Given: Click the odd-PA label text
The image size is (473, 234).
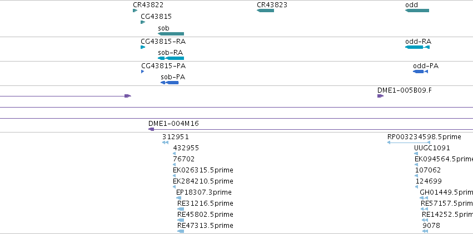Looking at the screenshot, I should pyautogui.click(x=426, y=66).
